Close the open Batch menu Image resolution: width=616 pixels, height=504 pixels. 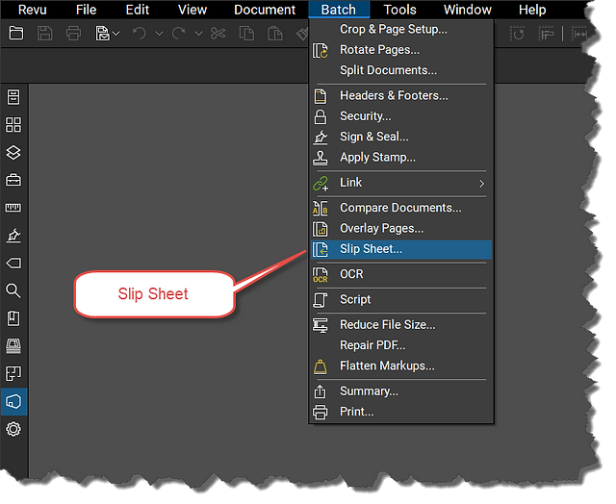pos(339,10)
